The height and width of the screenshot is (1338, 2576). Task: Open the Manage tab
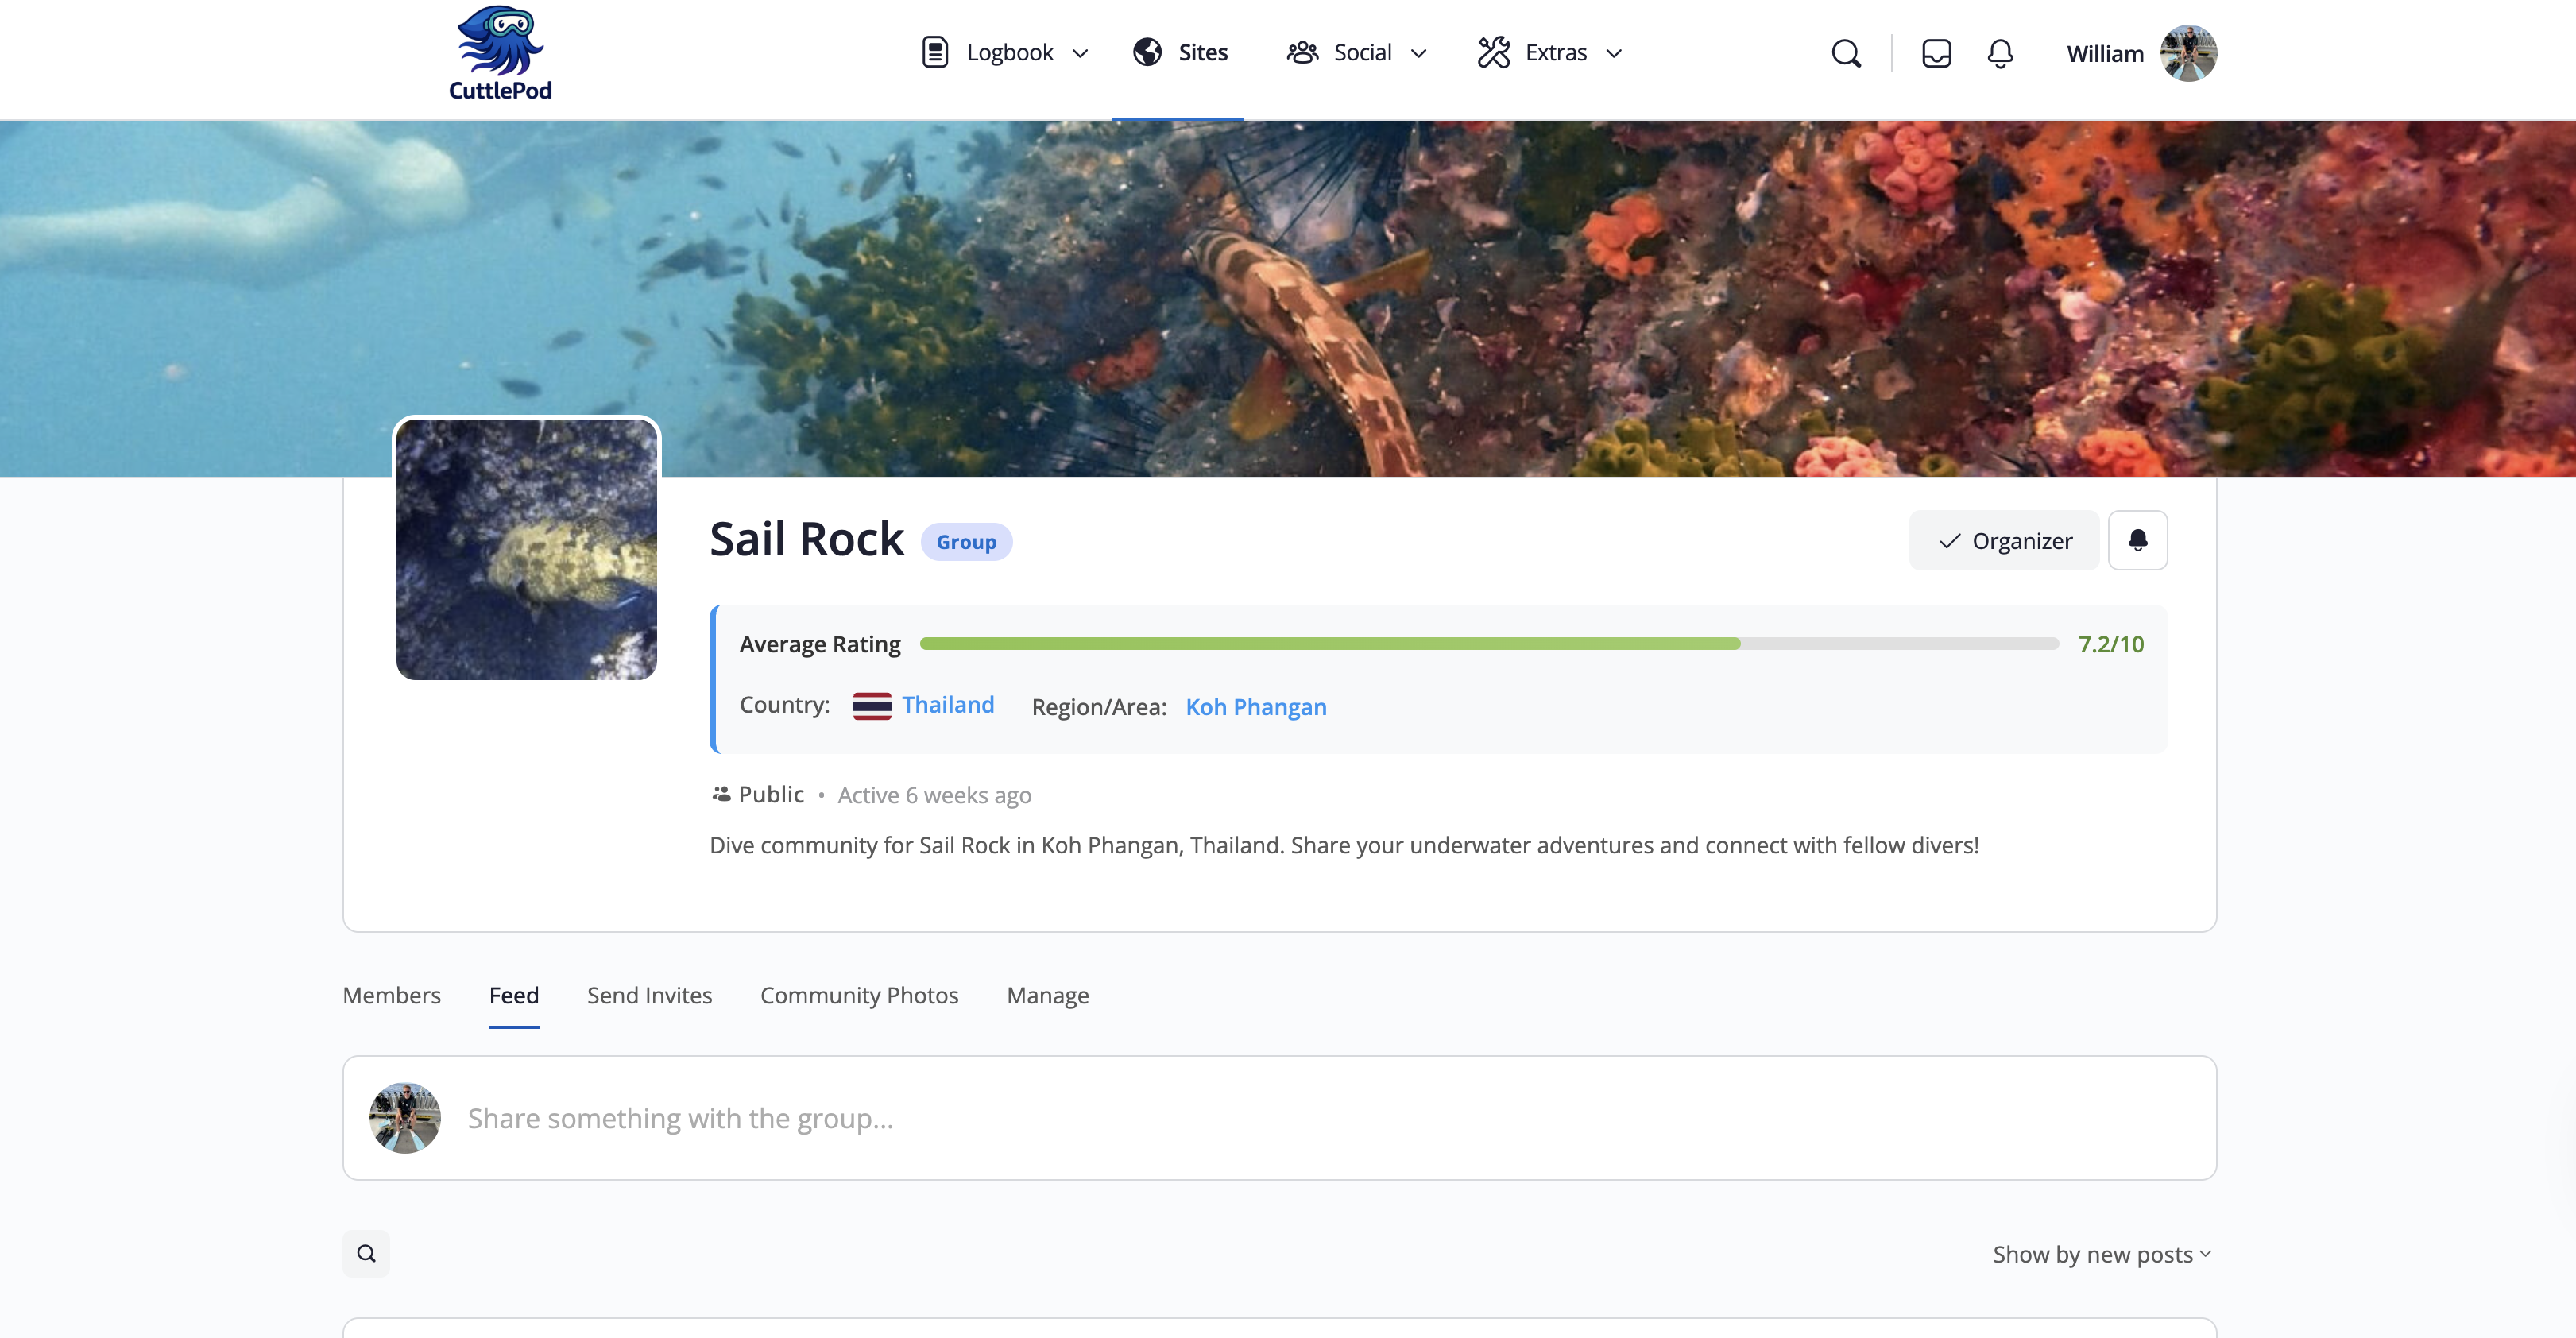[x=1047, y=995]
